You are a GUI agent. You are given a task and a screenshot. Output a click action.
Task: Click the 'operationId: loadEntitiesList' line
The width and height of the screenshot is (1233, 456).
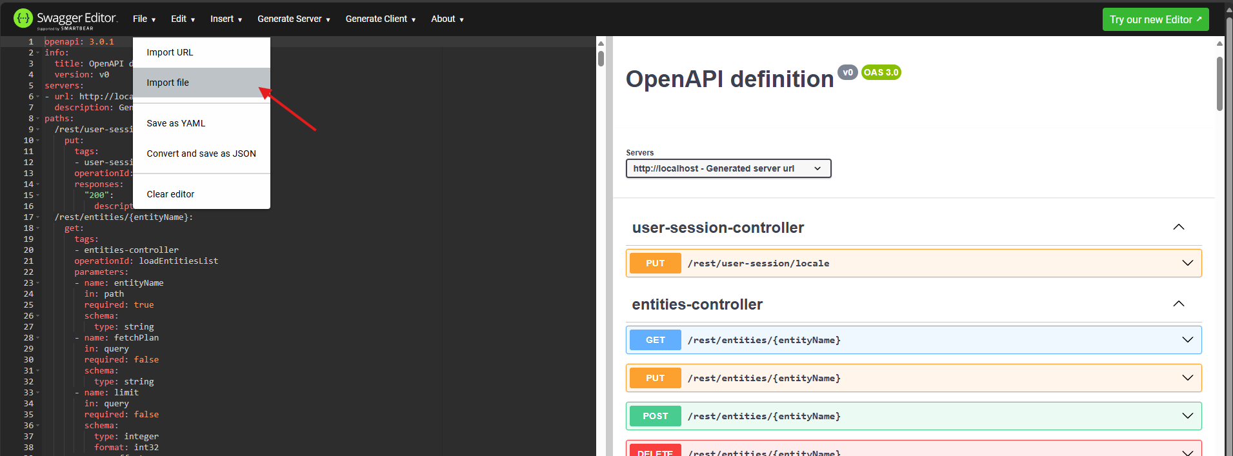[x=146, y=261]
